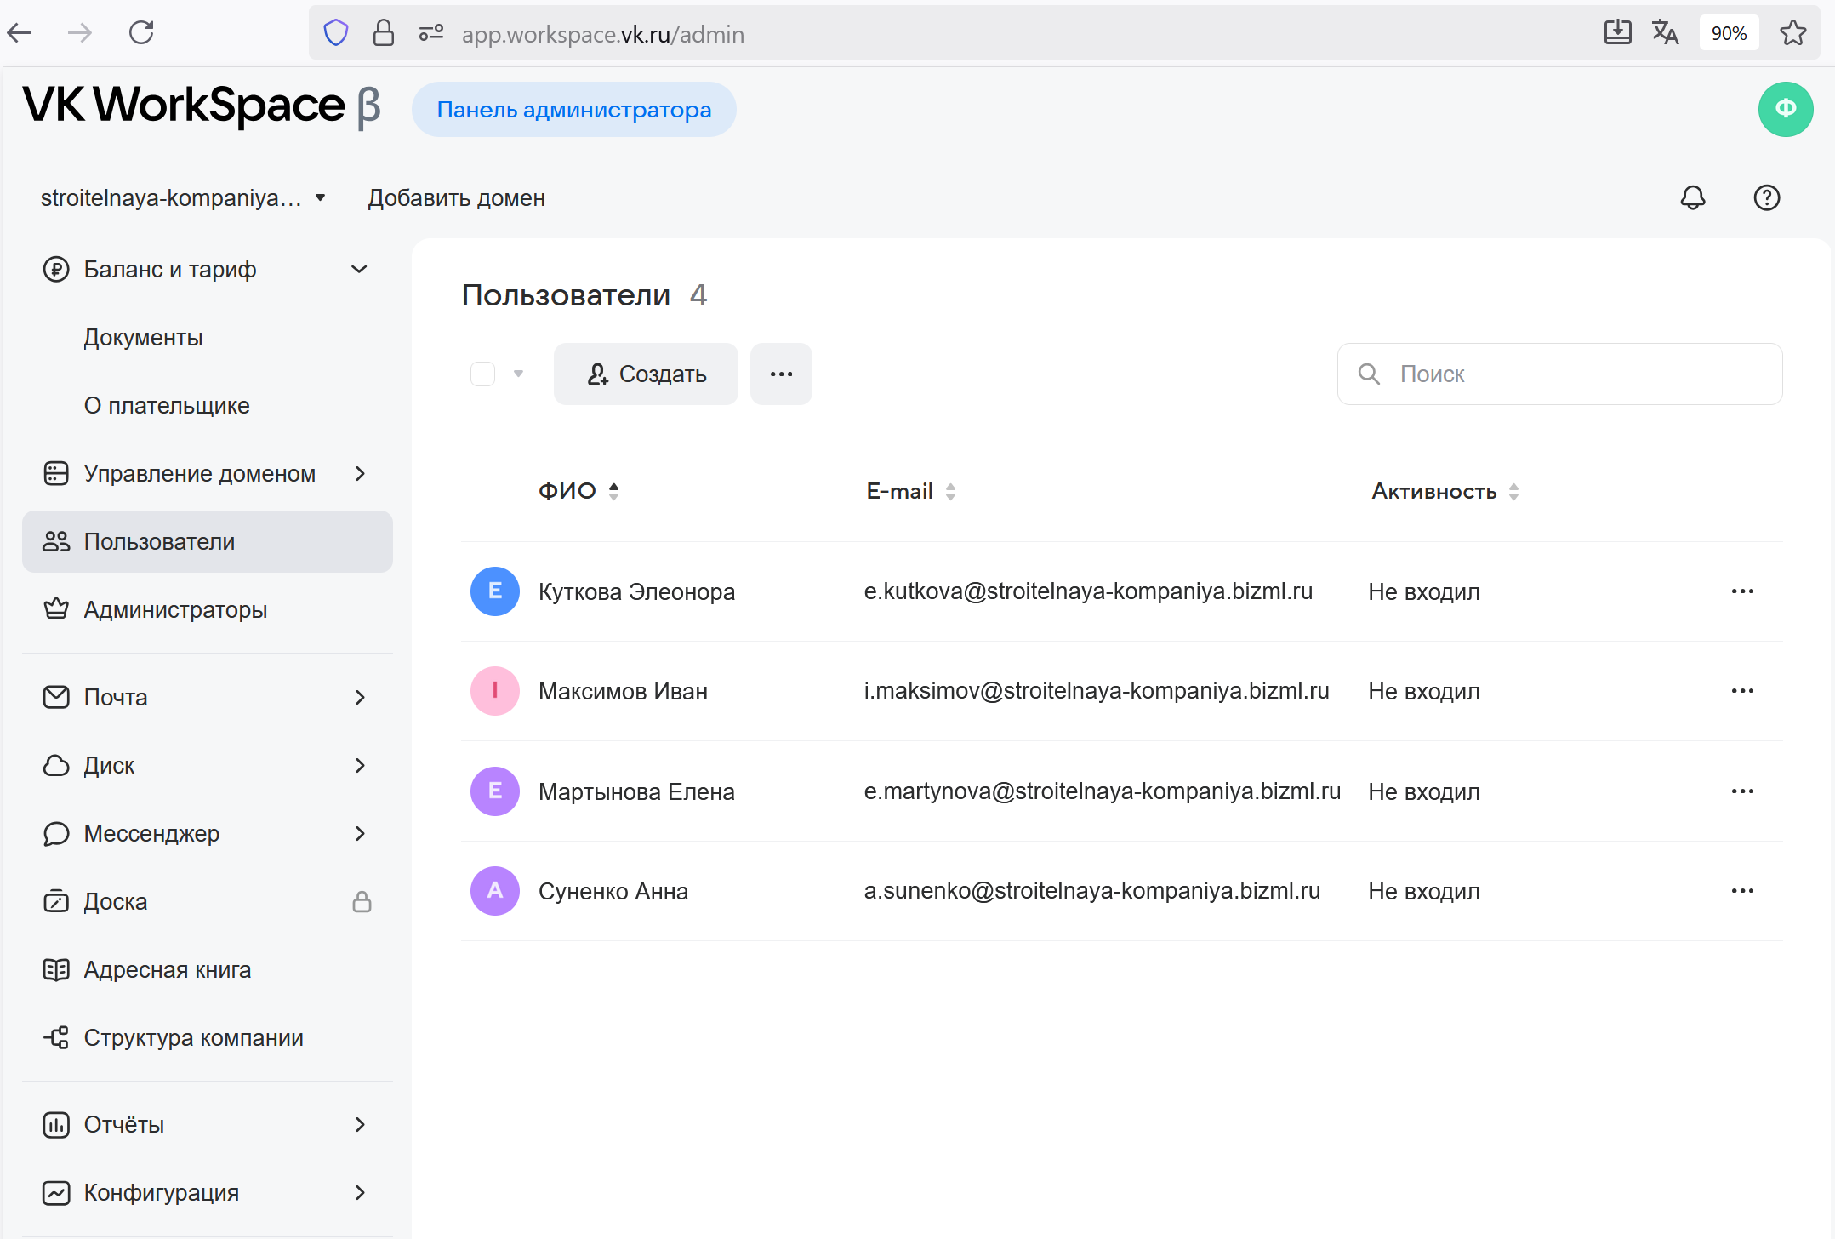This screenshot has width=1835, height=1239.
Task: Open the stroitelnaya-kompaniya domain dropdown
Action: [183, 197]
